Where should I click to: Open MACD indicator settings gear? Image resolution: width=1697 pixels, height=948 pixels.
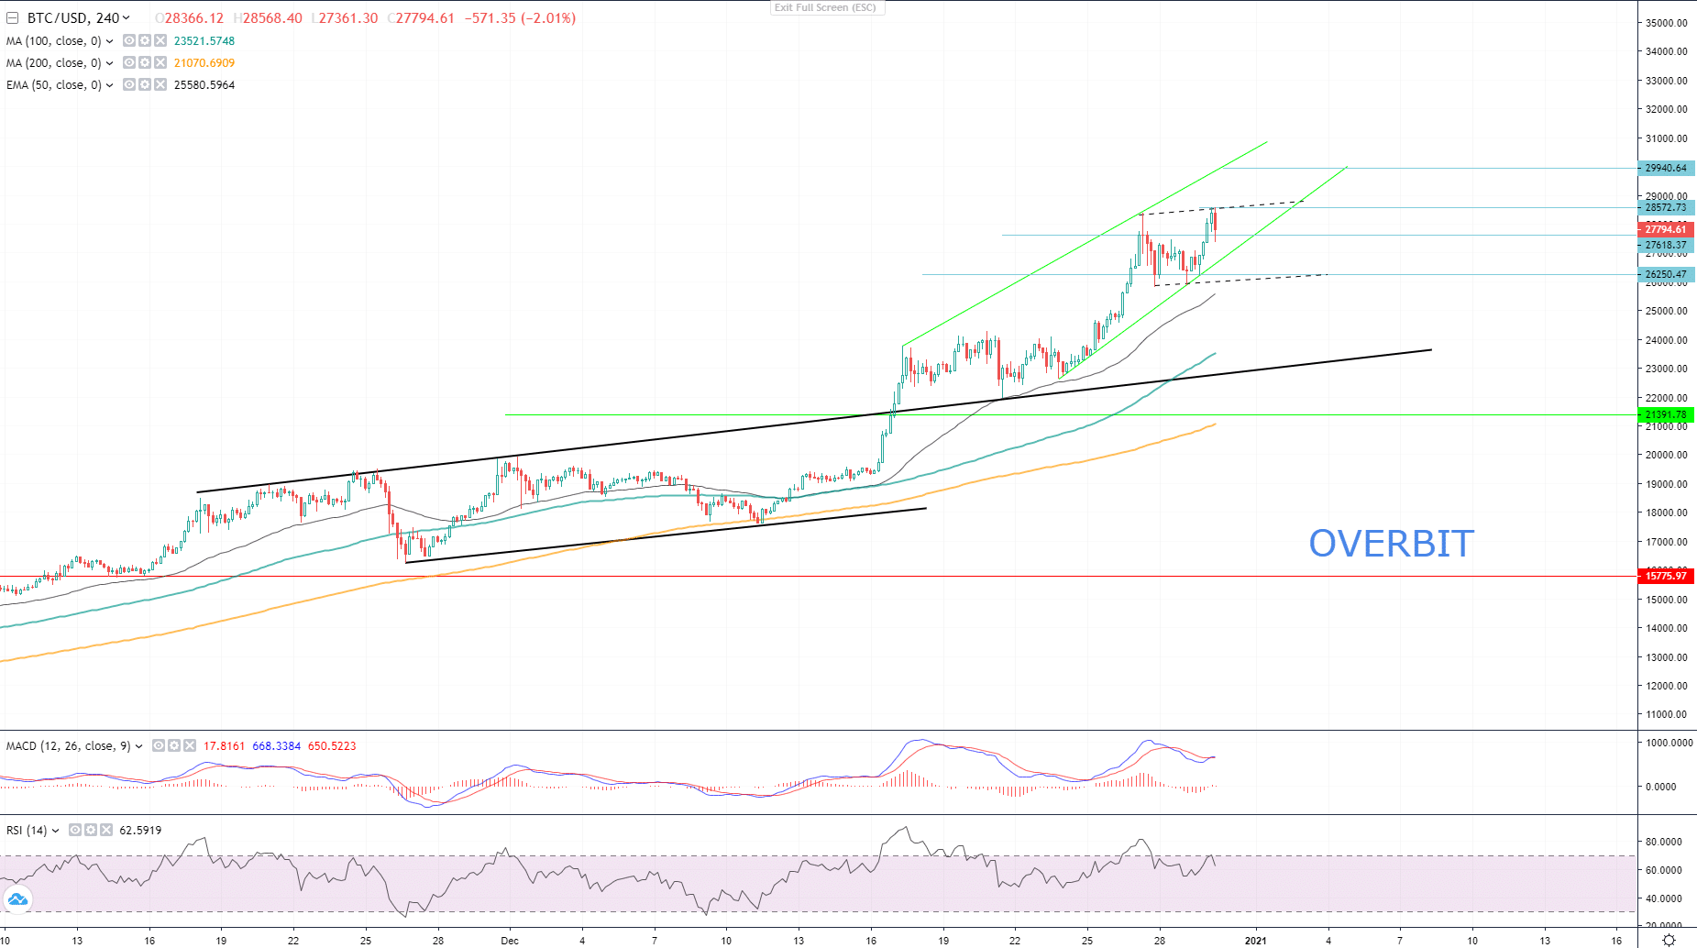tap(174, 746)
